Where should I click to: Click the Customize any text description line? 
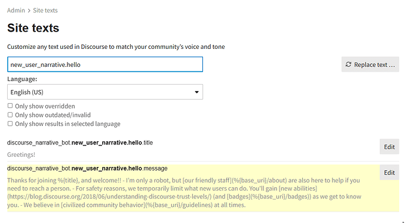coord(116,47)
